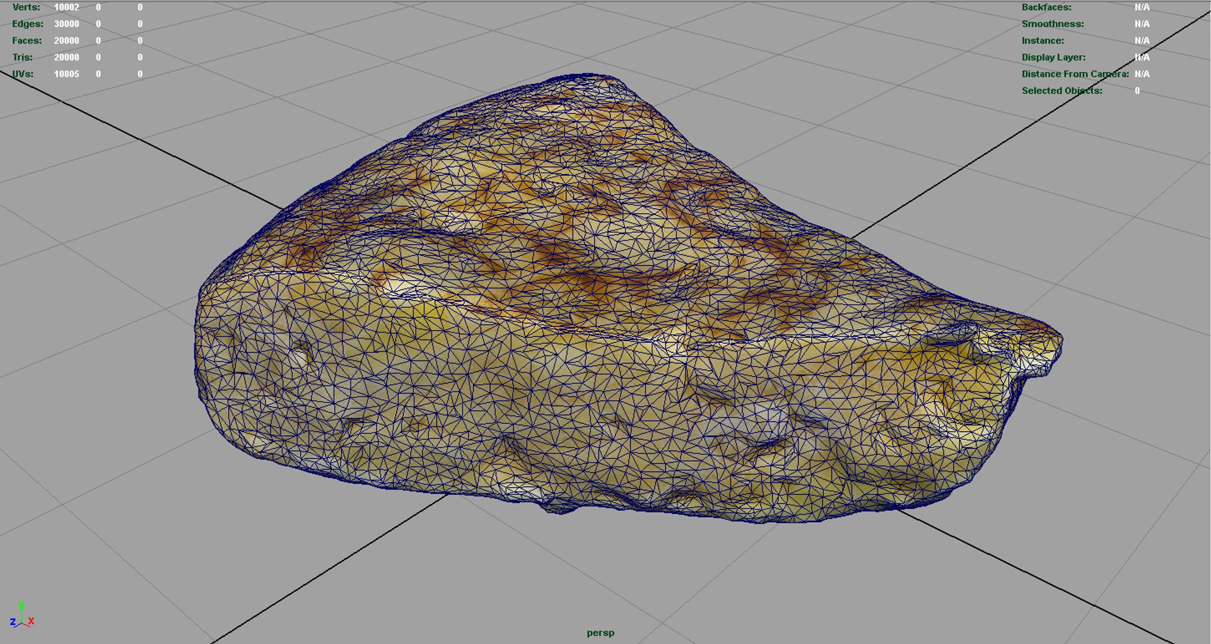
Task: Click the Instance label
Action: (x=1043, y=40)
